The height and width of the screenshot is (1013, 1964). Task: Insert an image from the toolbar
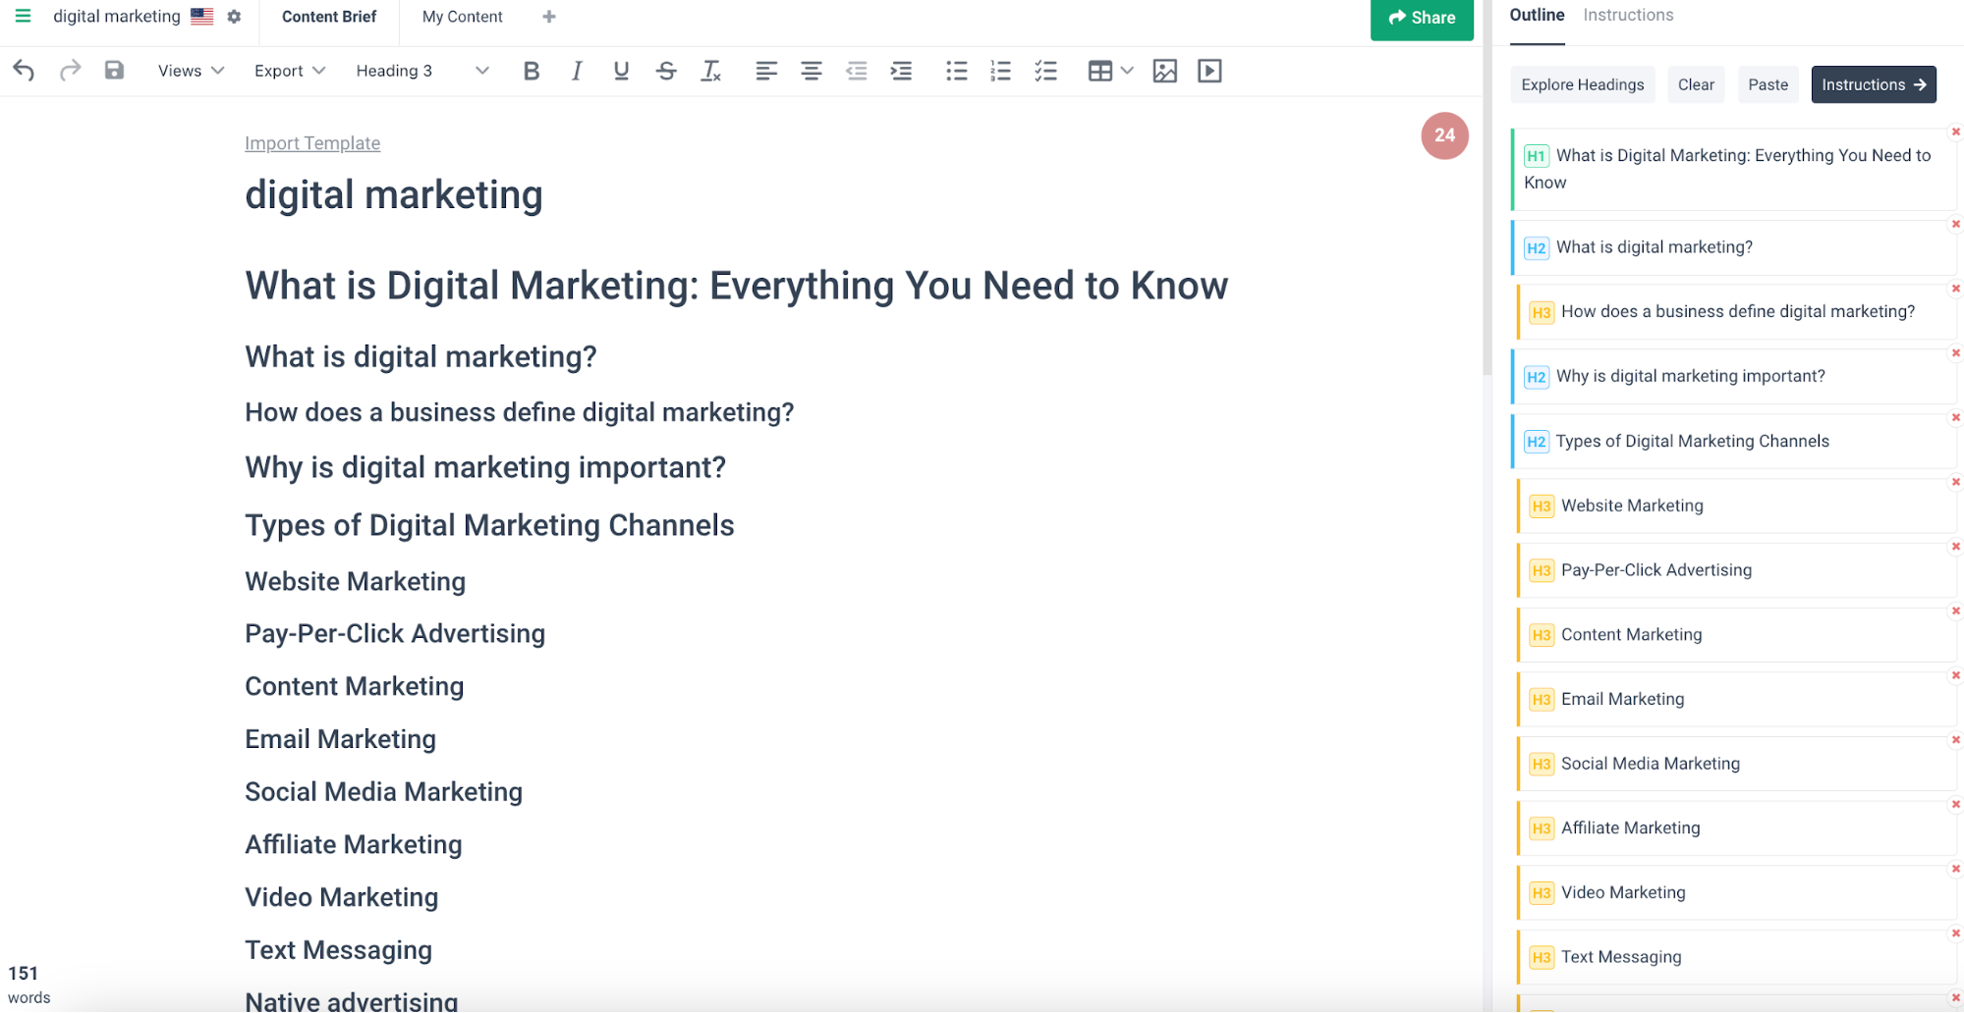pos(1164,71)
